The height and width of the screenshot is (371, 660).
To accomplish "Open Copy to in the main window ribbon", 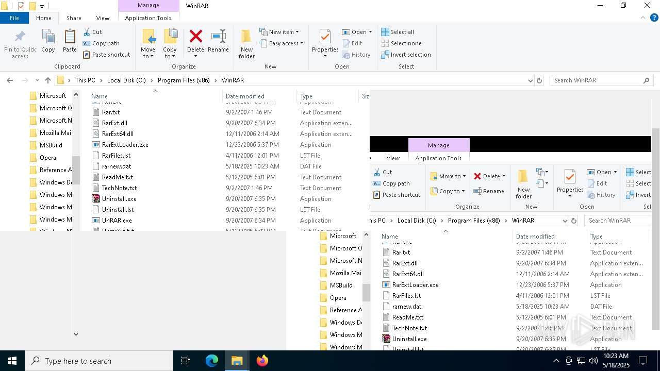I will pyautogui.click(x=170, y=44).
